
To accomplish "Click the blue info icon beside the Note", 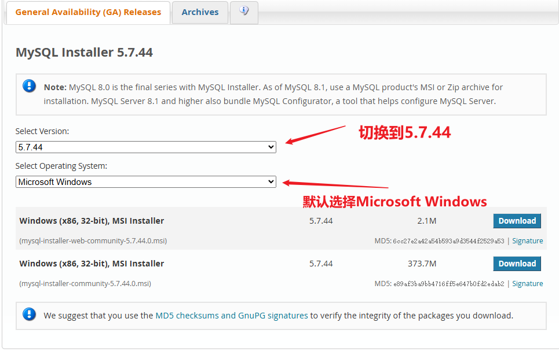I will coord(29,86).
